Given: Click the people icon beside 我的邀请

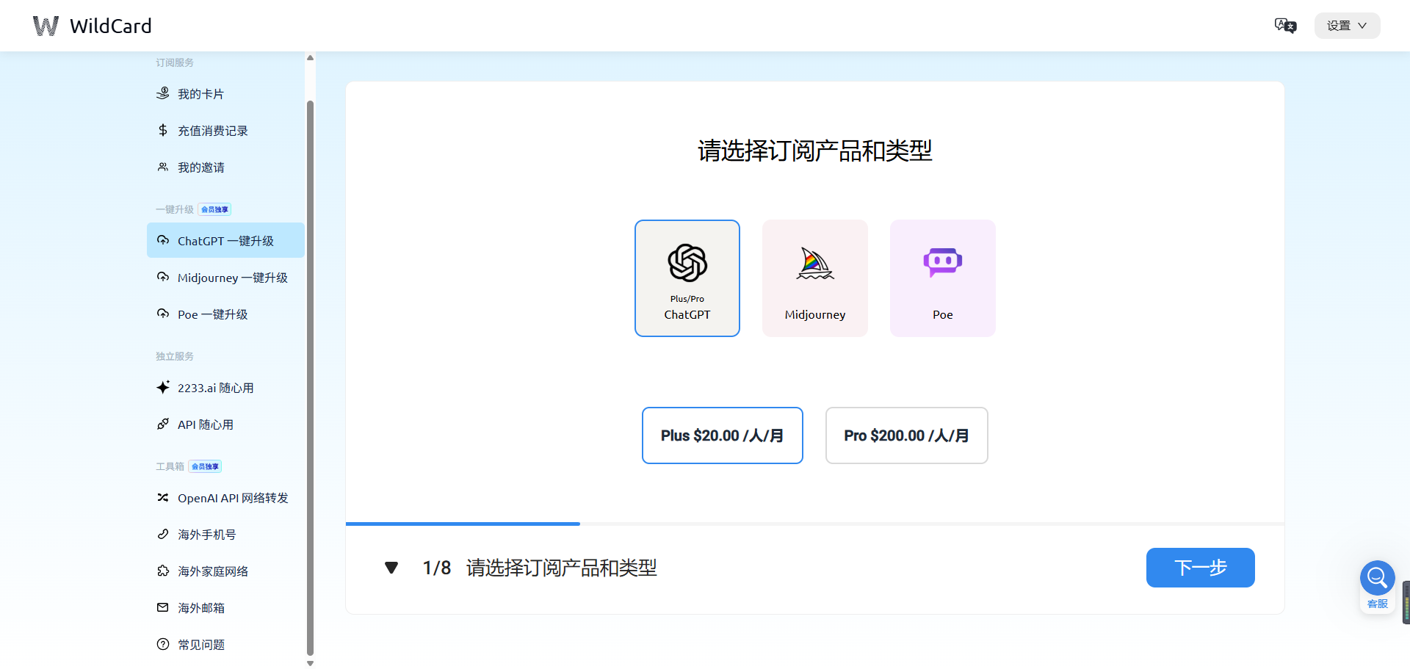Looking at the screenshot, I should click(163, 167).
